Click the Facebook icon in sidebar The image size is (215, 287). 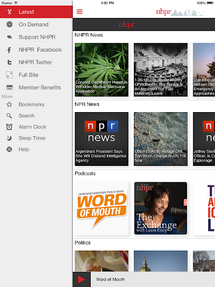point(9,50)
